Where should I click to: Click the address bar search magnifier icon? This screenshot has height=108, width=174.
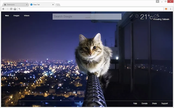point(19,9)
